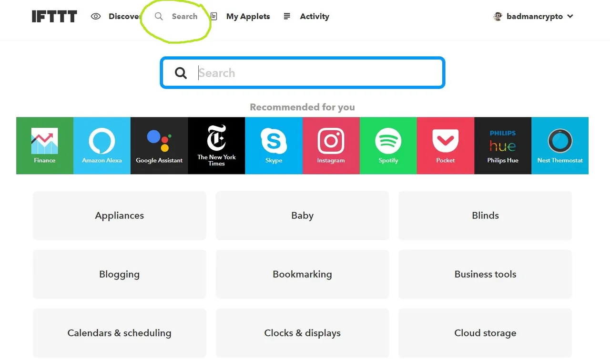The width and height of the screenshot is (610, 362).
Task: Open the Philips Hue service tile
Action: point(503,145)
